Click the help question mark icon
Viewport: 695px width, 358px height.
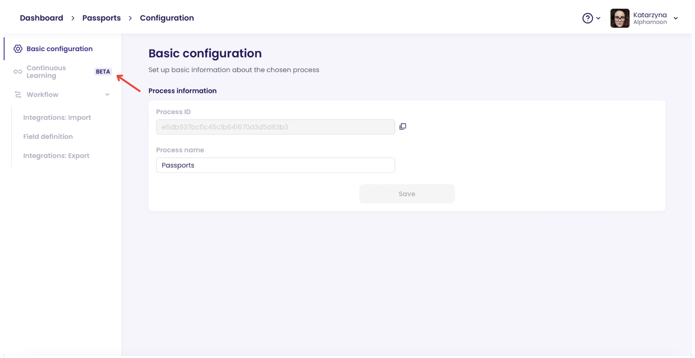point(587,18)
